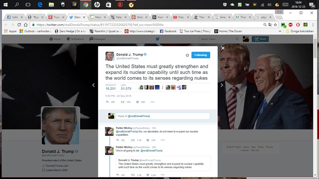Go to previous tweet with left arrow
319x179 pixels.
click(x=93, y=85)
